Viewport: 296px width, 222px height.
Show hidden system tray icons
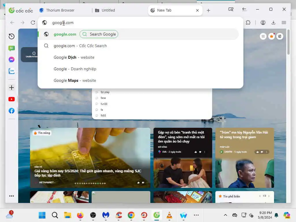coord(225,215)
